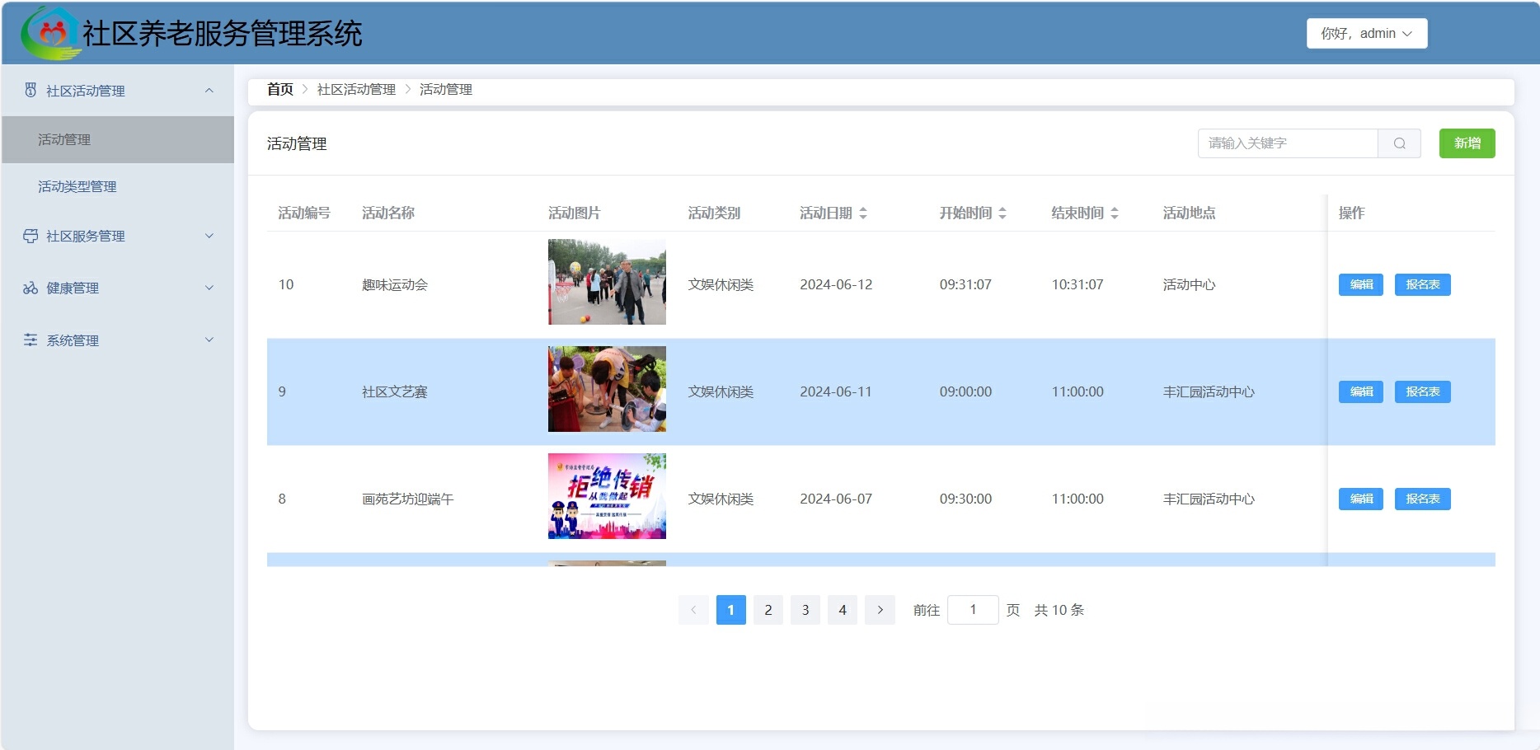Collapse the 社区活动管理 menu chevron
The height and width of the screenshot is (750, 1540).
pyautogui.click(x=209, y=91)
